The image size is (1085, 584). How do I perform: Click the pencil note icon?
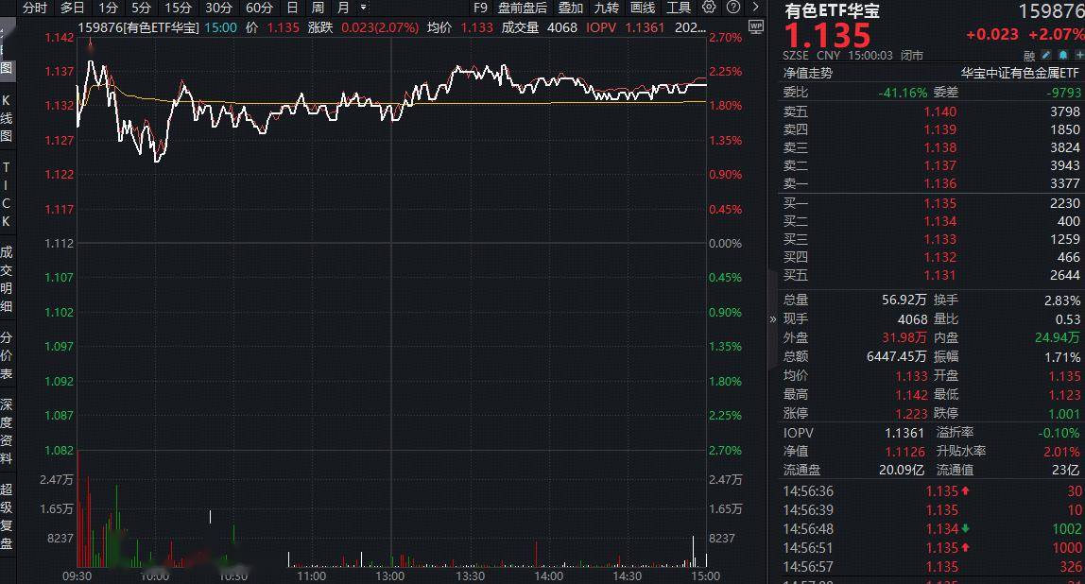tap(1044, 56)
